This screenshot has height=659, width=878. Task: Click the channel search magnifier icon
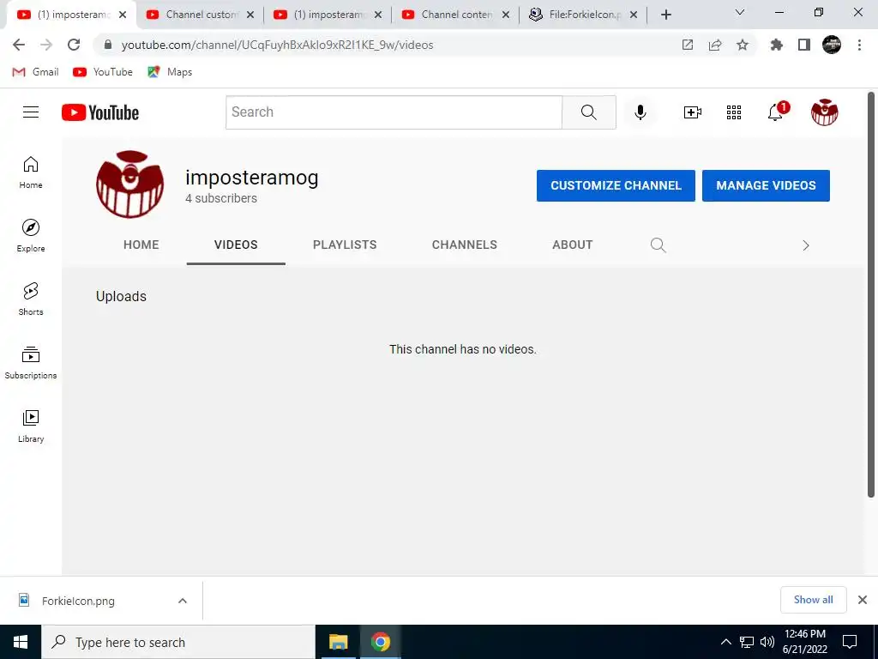(658, 245)
